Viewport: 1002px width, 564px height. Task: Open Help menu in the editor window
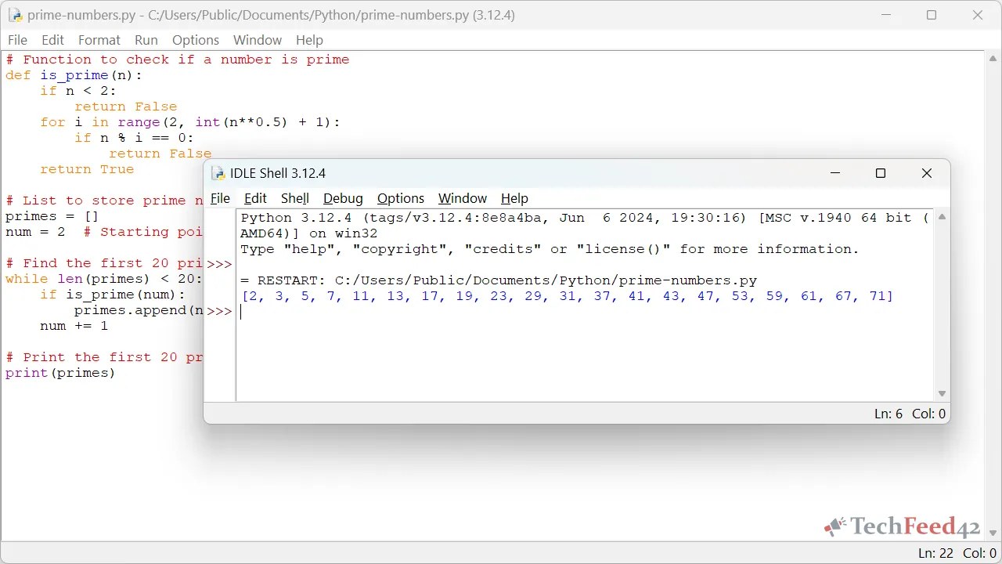click(x=309, y=40)
